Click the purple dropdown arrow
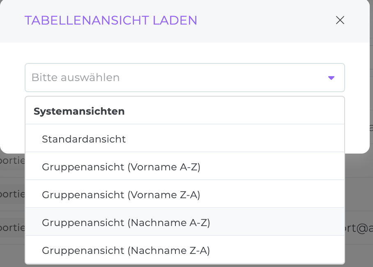 (332, 78)
